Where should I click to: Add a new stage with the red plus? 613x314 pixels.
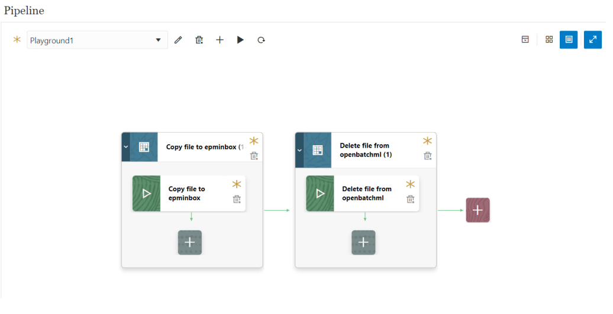[478, 210]
